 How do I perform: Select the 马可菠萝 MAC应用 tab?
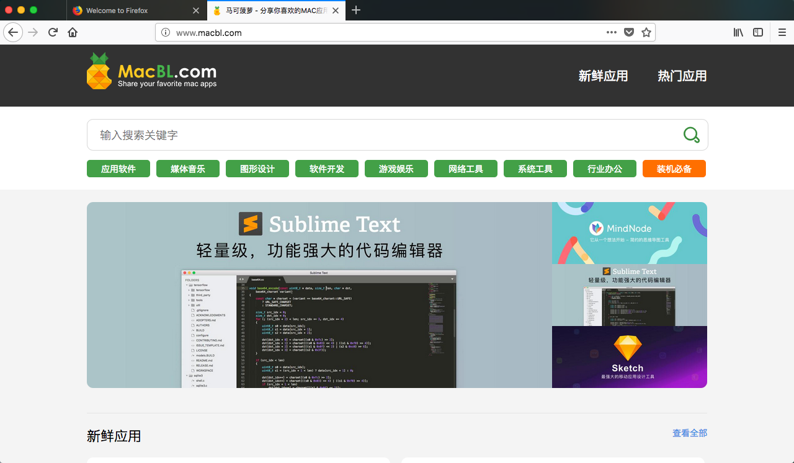[x=276, y=11]
